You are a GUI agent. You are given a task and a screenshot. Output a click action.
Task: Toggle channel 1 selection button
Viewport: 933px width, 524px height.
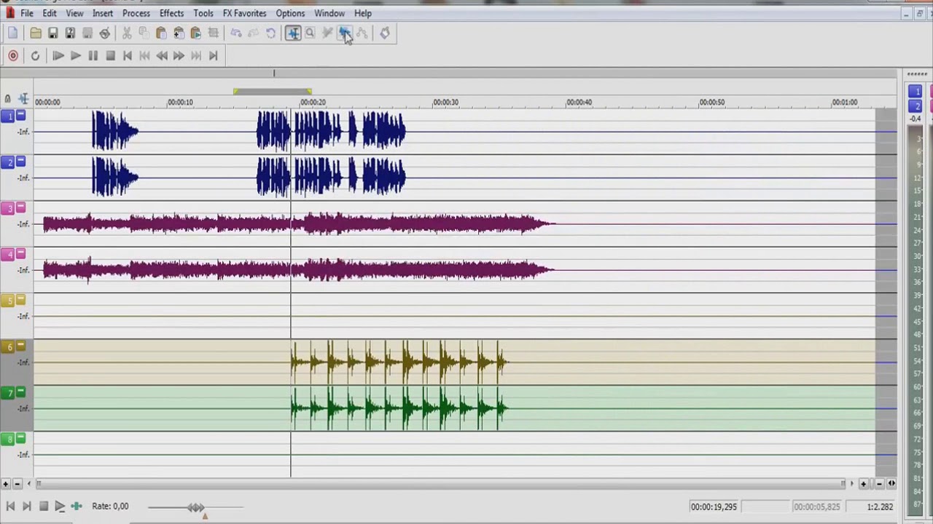[x=7, y=116]
